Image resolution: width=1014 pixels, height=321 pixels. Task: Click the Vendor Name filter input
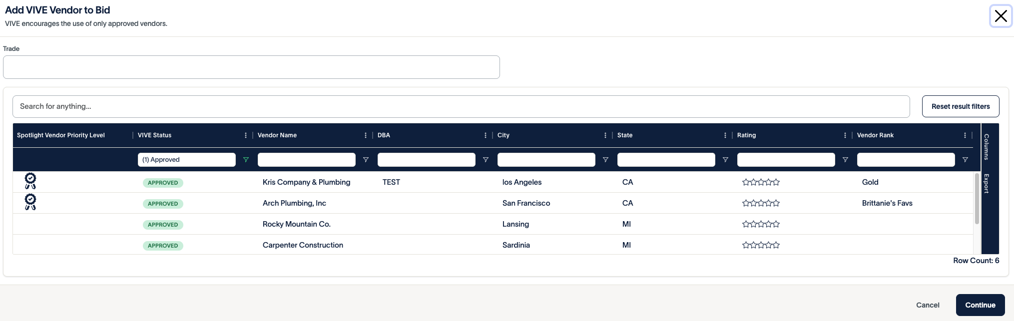click(x=307, y=160)
